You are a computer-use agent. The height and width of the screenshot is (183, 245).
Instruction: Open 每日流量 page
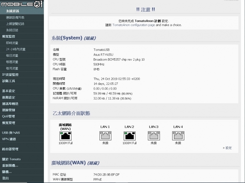pyautogui.click(x=12, y=56)
